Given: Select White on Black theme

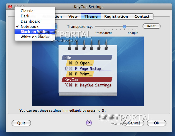Looking at the screenshot, I should coord(35,37).
